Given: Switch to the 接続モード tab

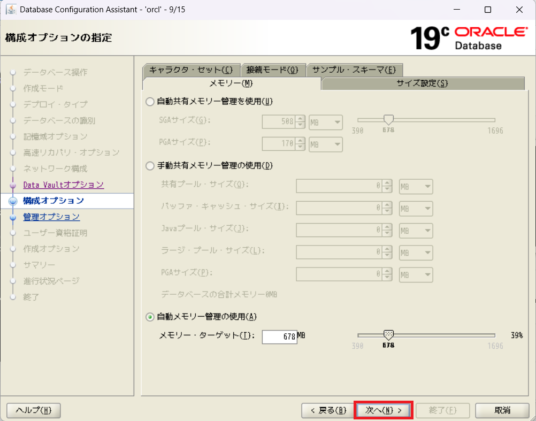Looking at the screenshot, I should pos(273,70).
